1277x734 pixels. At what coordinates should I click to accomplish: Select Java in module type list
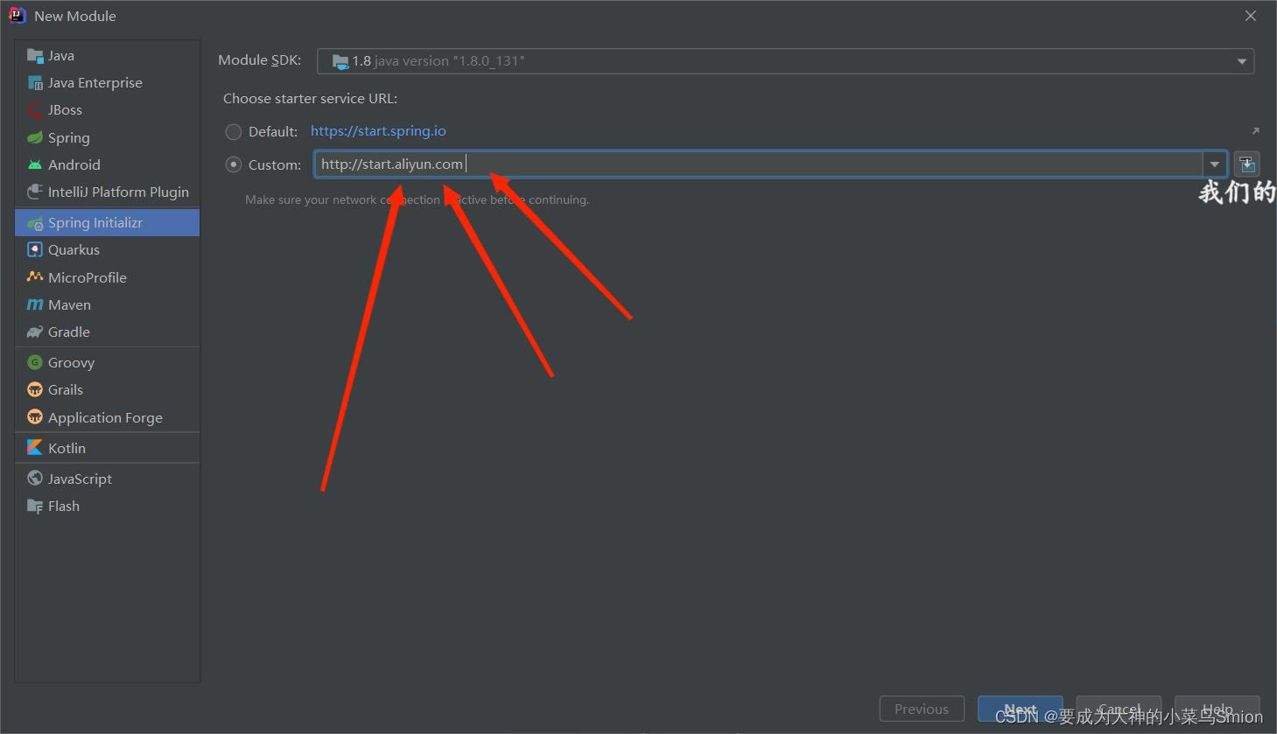107,56
